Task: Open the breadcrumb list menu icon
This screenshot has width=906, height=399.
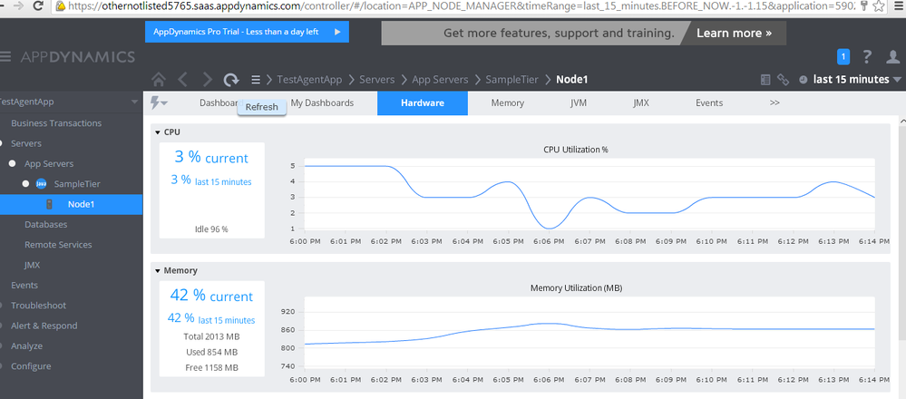Action: [256, 80]
